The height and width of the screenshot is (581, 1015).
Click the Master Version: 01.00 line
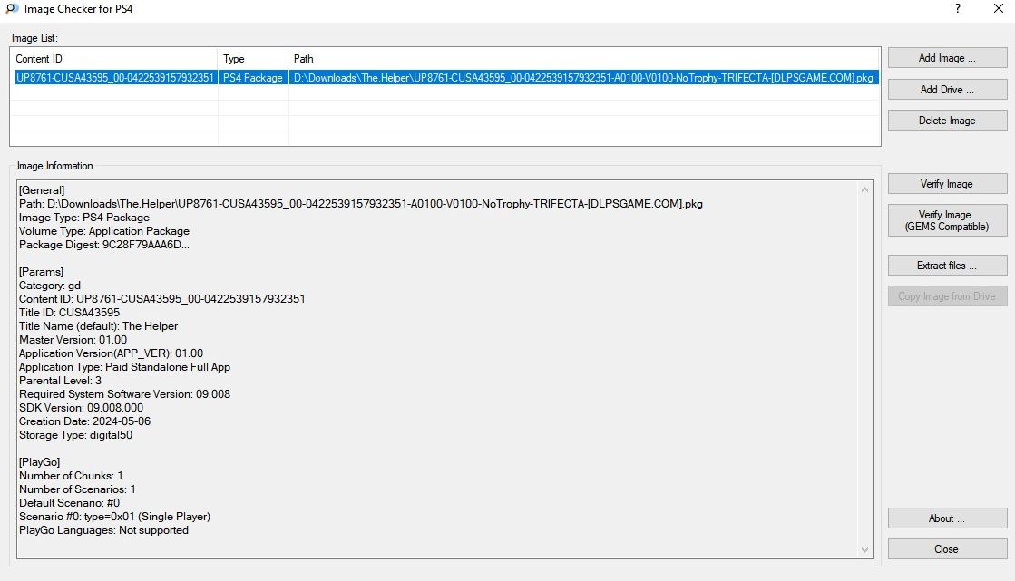click(x=73, y=340)
